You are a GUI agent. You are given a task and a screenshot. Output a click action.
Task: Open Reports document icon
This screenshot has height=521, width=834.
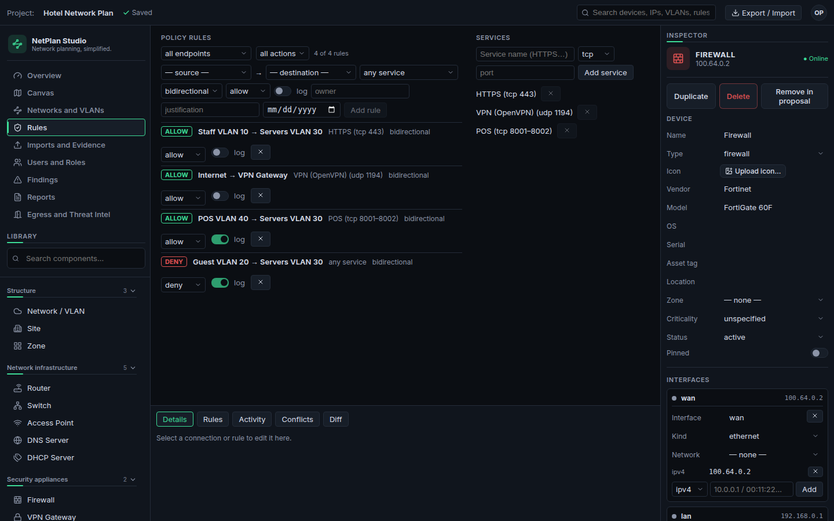[x=17, y=197]
